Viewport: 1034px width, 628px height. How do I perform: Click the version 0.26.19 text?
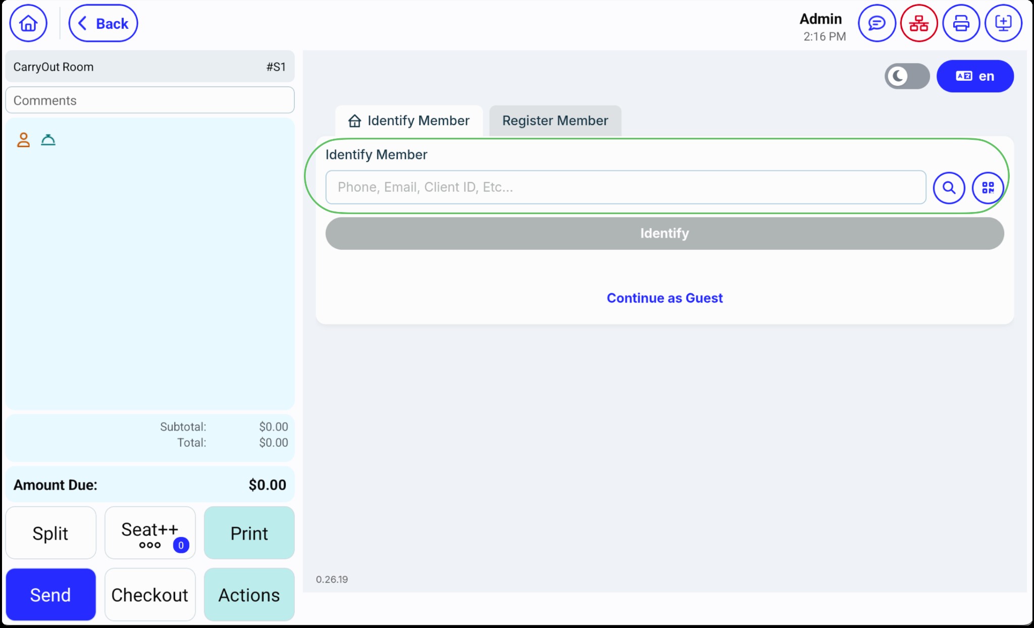pos(332,580)
